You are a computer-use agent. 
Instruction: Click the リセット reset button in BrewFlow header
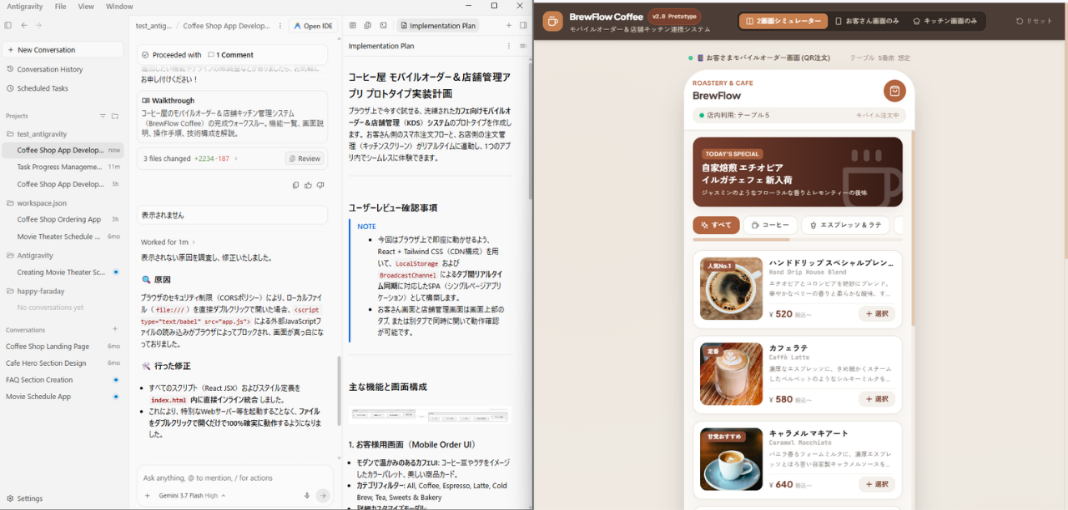click(x=1035, y=21)
